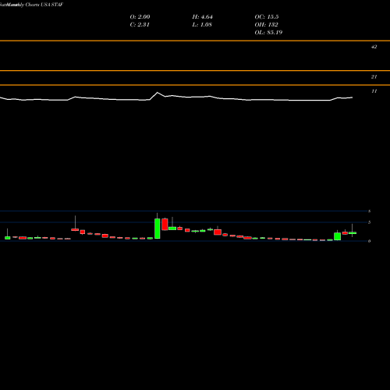This screenshot has width=390, height=390.
Task: Click the 'L: 1.08' low price value
Action: [202, 25]
